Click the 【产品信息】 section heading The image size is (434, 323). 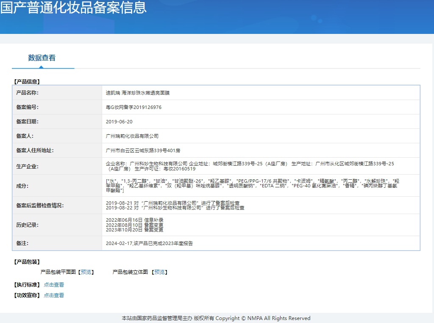point(27,82)
